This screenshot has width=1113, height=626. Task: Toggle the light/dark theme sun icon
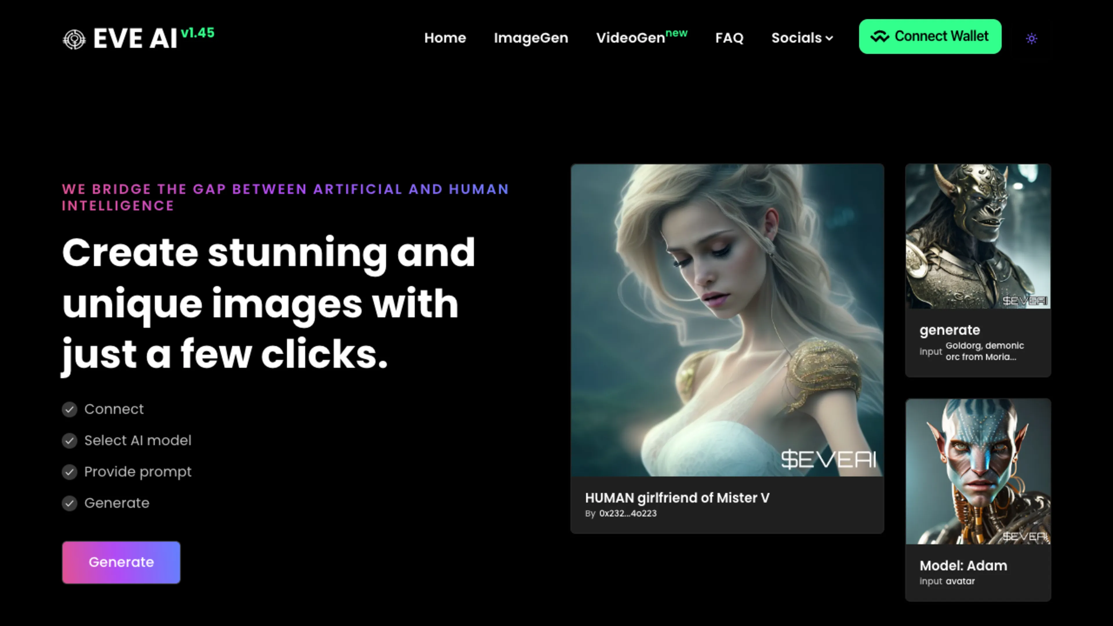point(1031,39)
